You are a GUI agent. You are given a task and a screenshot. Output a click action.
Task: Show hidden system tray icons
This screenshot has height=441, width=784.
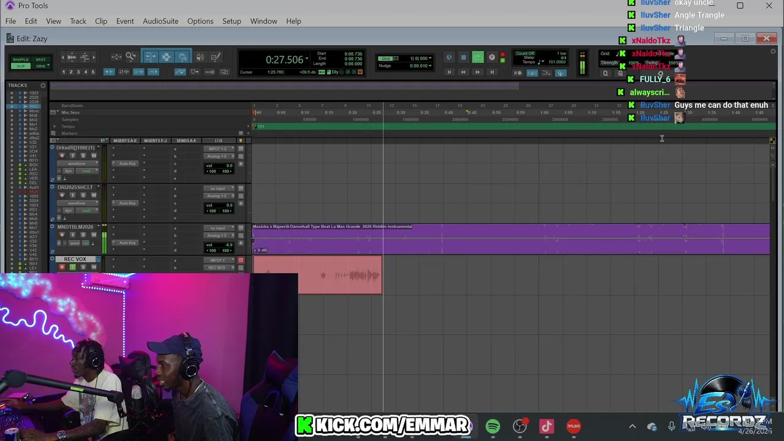click(x=632, y=426)
